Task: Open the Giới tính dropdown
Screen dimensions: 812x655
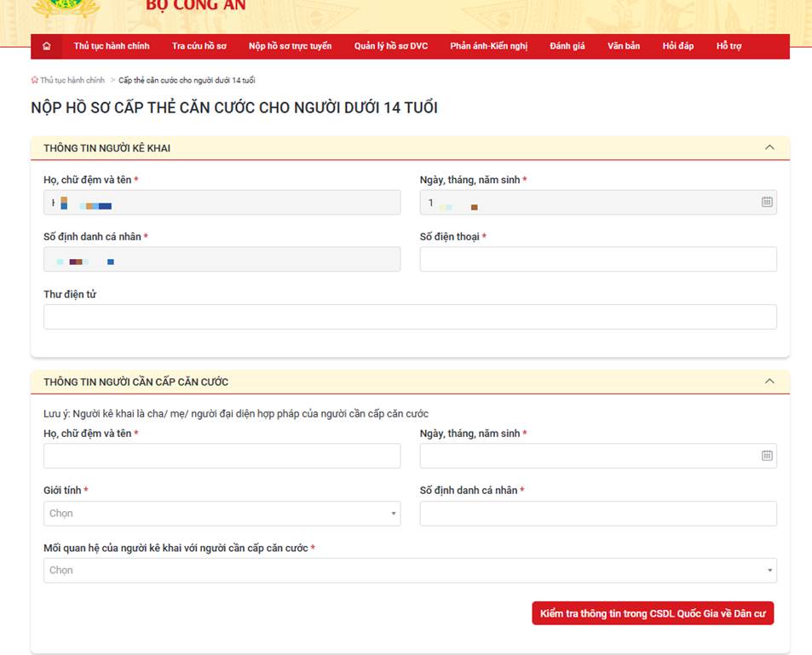Action: 222,513
